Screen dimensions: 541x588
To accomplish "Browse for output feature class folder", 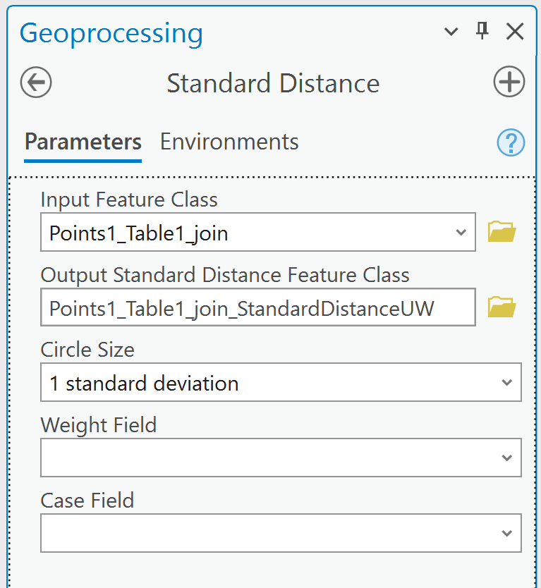I will [x=502, y=307].
